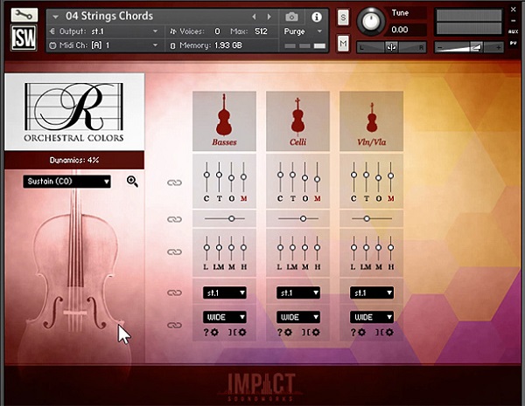The height and width of the screenshot is (406, 525).
Task: Open the Output st.1 dropdown in header
Action: click(x=104, y=31)
